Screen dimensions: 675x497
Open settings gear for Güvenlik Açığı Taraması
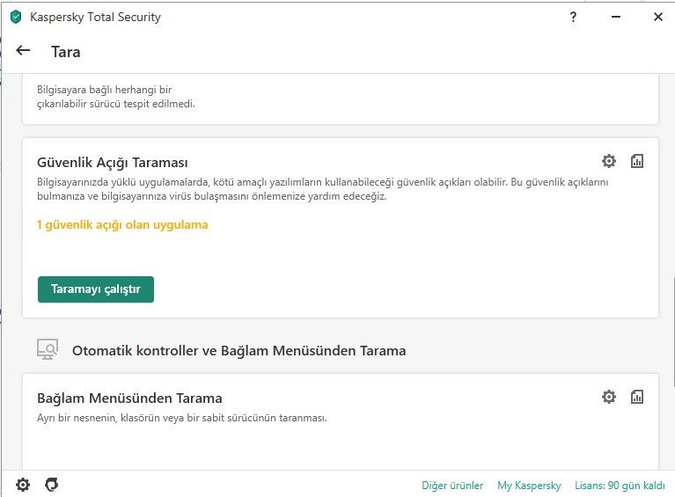[609, 161]
